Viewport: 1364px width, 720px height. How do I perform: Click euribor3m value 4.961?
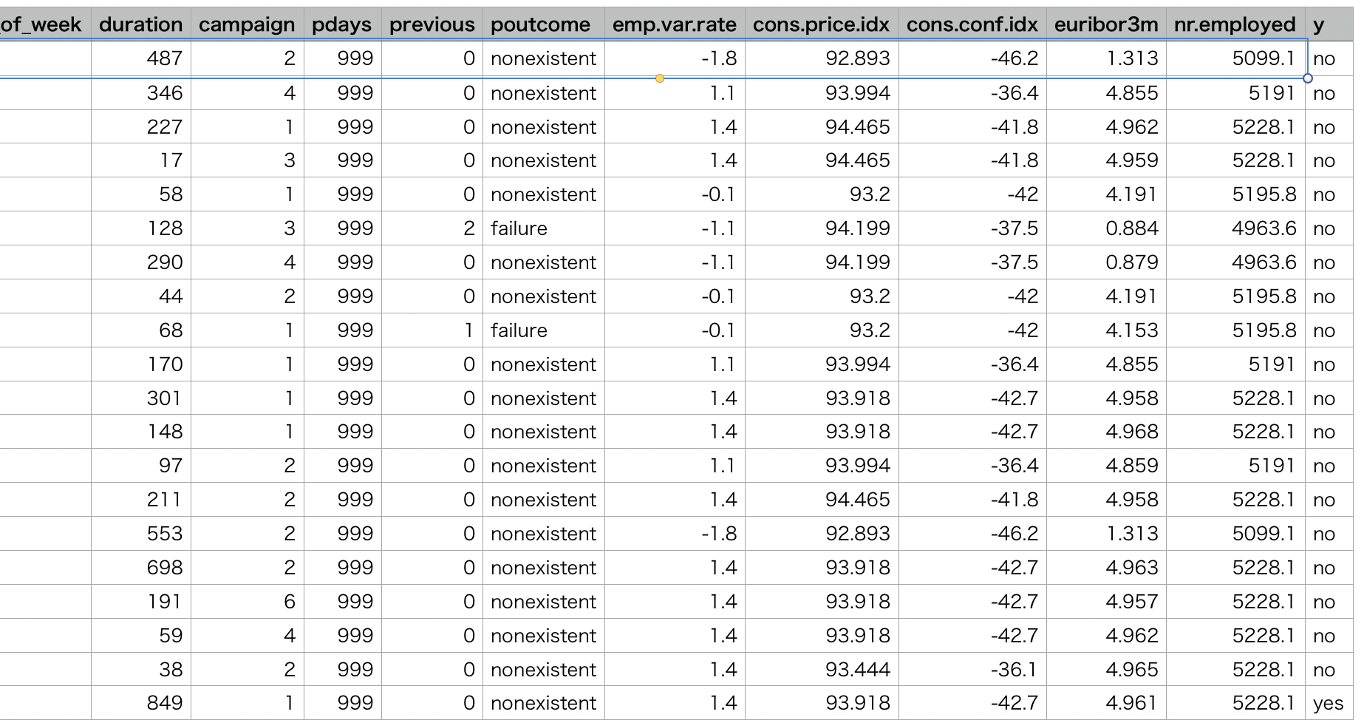click(1106, 703)
